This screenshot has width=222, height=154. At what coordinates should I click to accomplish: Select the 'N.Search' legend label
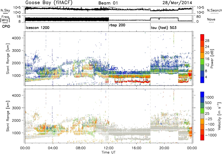(214, 10)
